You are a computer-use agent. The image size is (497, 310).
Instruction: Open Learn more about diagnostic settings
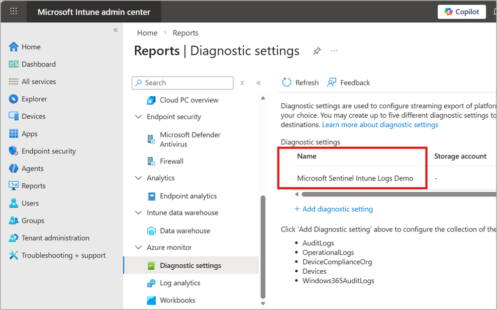[x=380, y=125]
